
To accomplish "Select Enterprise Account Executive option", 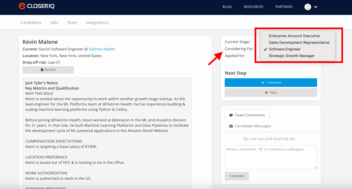I will (294, 36).
